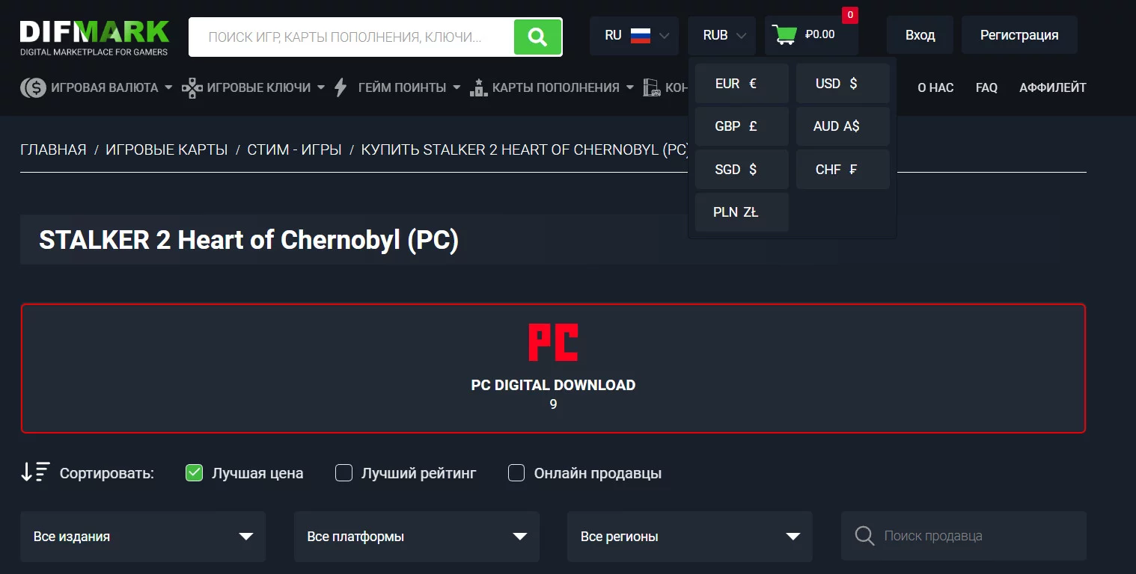The width and height of the screenshot is (1136, 574).
Task: Click the sort arrows icon next to Сортировать
Action: [35, 472]
